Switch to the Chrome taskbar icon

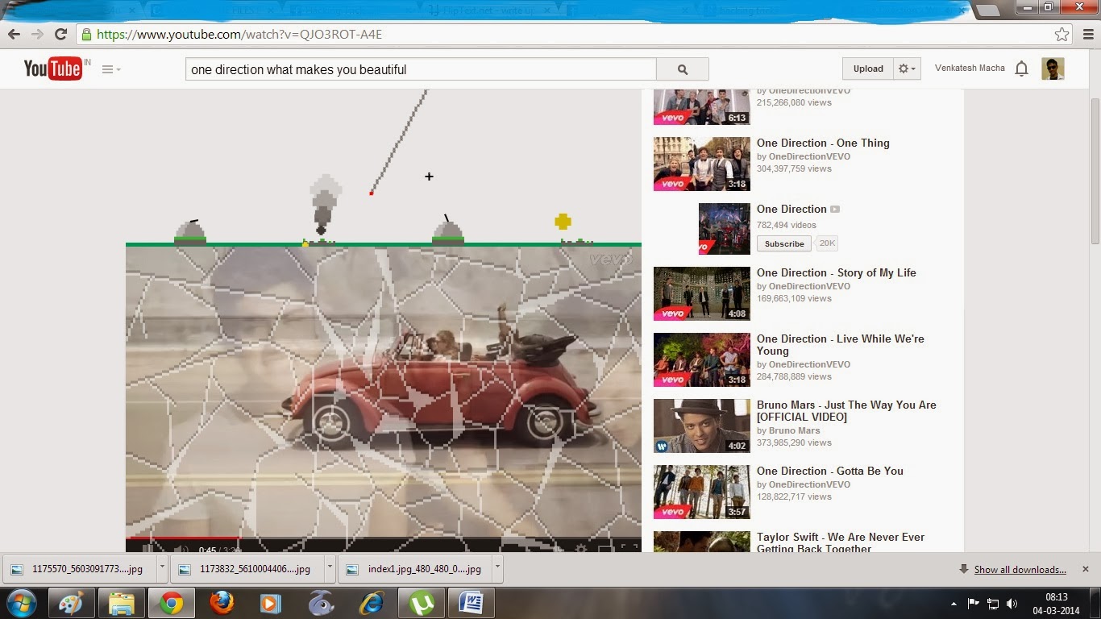171,603
